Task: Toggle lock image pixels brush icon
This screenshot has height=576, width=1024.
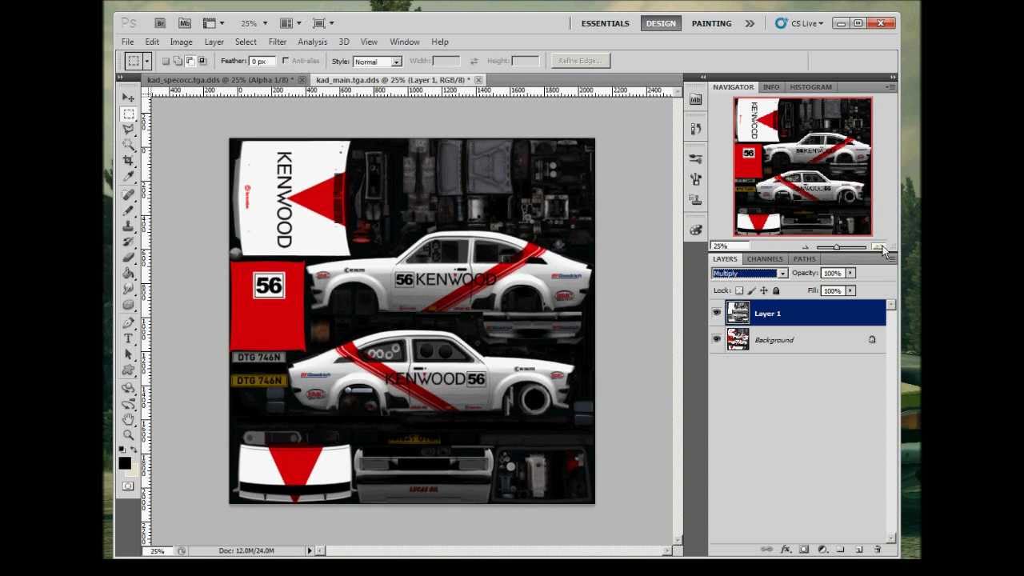Action: [751, 290]
